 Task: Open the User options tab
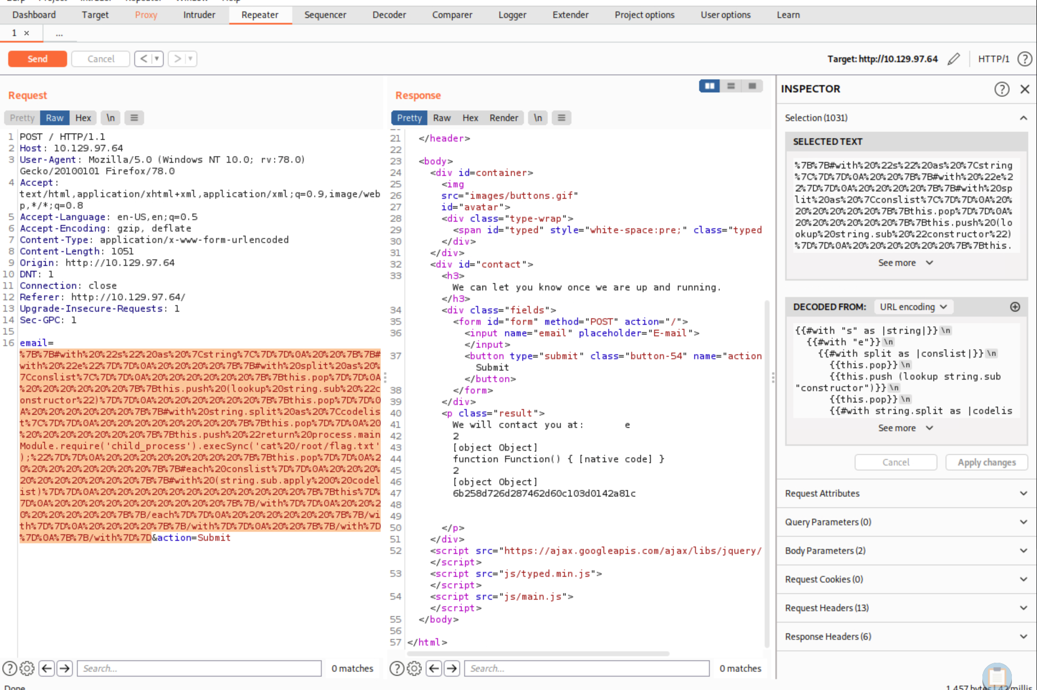pyautogui.click(x=725, y=15)
